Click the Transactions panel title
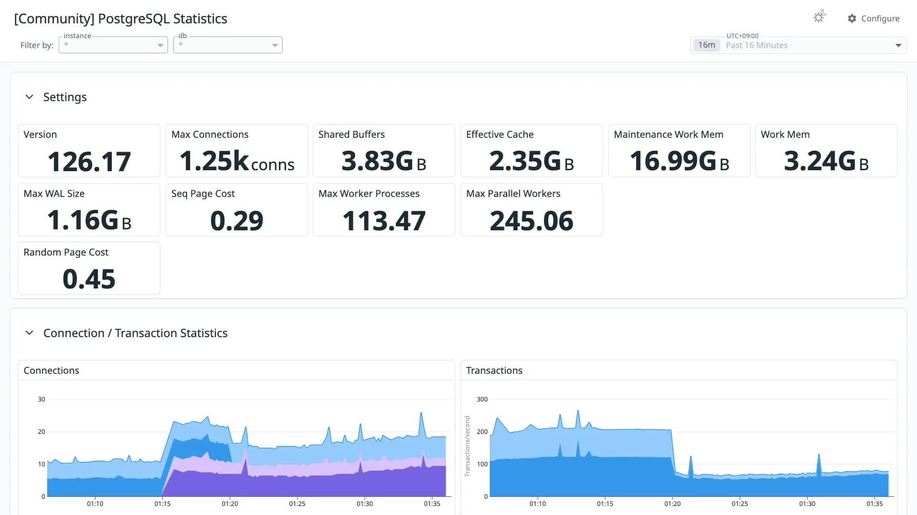This screenshot has height=515, width=917. [x=494, y=371]
